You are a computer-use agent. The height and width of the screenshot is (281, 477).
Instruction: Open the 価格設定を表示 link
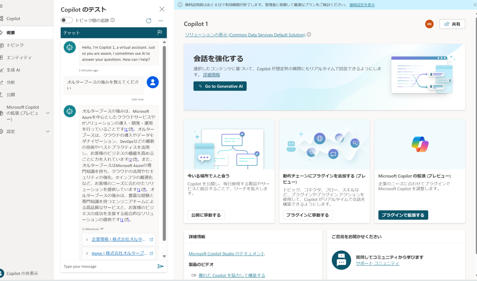click(x=362, y=5)
